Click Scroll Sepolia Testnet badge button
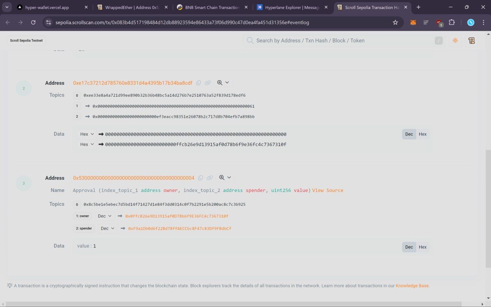 click(26, 40)
